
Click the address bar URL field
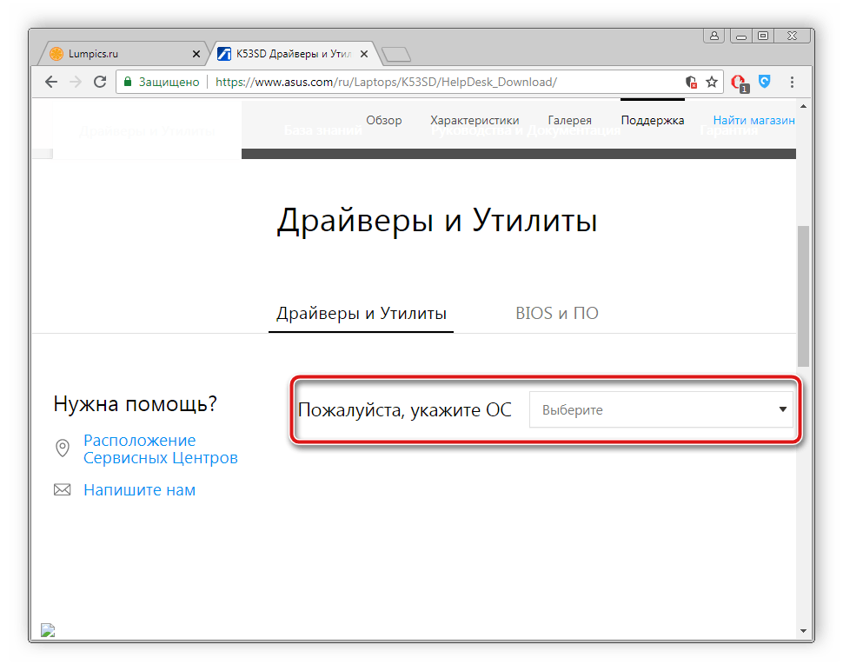click(435, 82)
